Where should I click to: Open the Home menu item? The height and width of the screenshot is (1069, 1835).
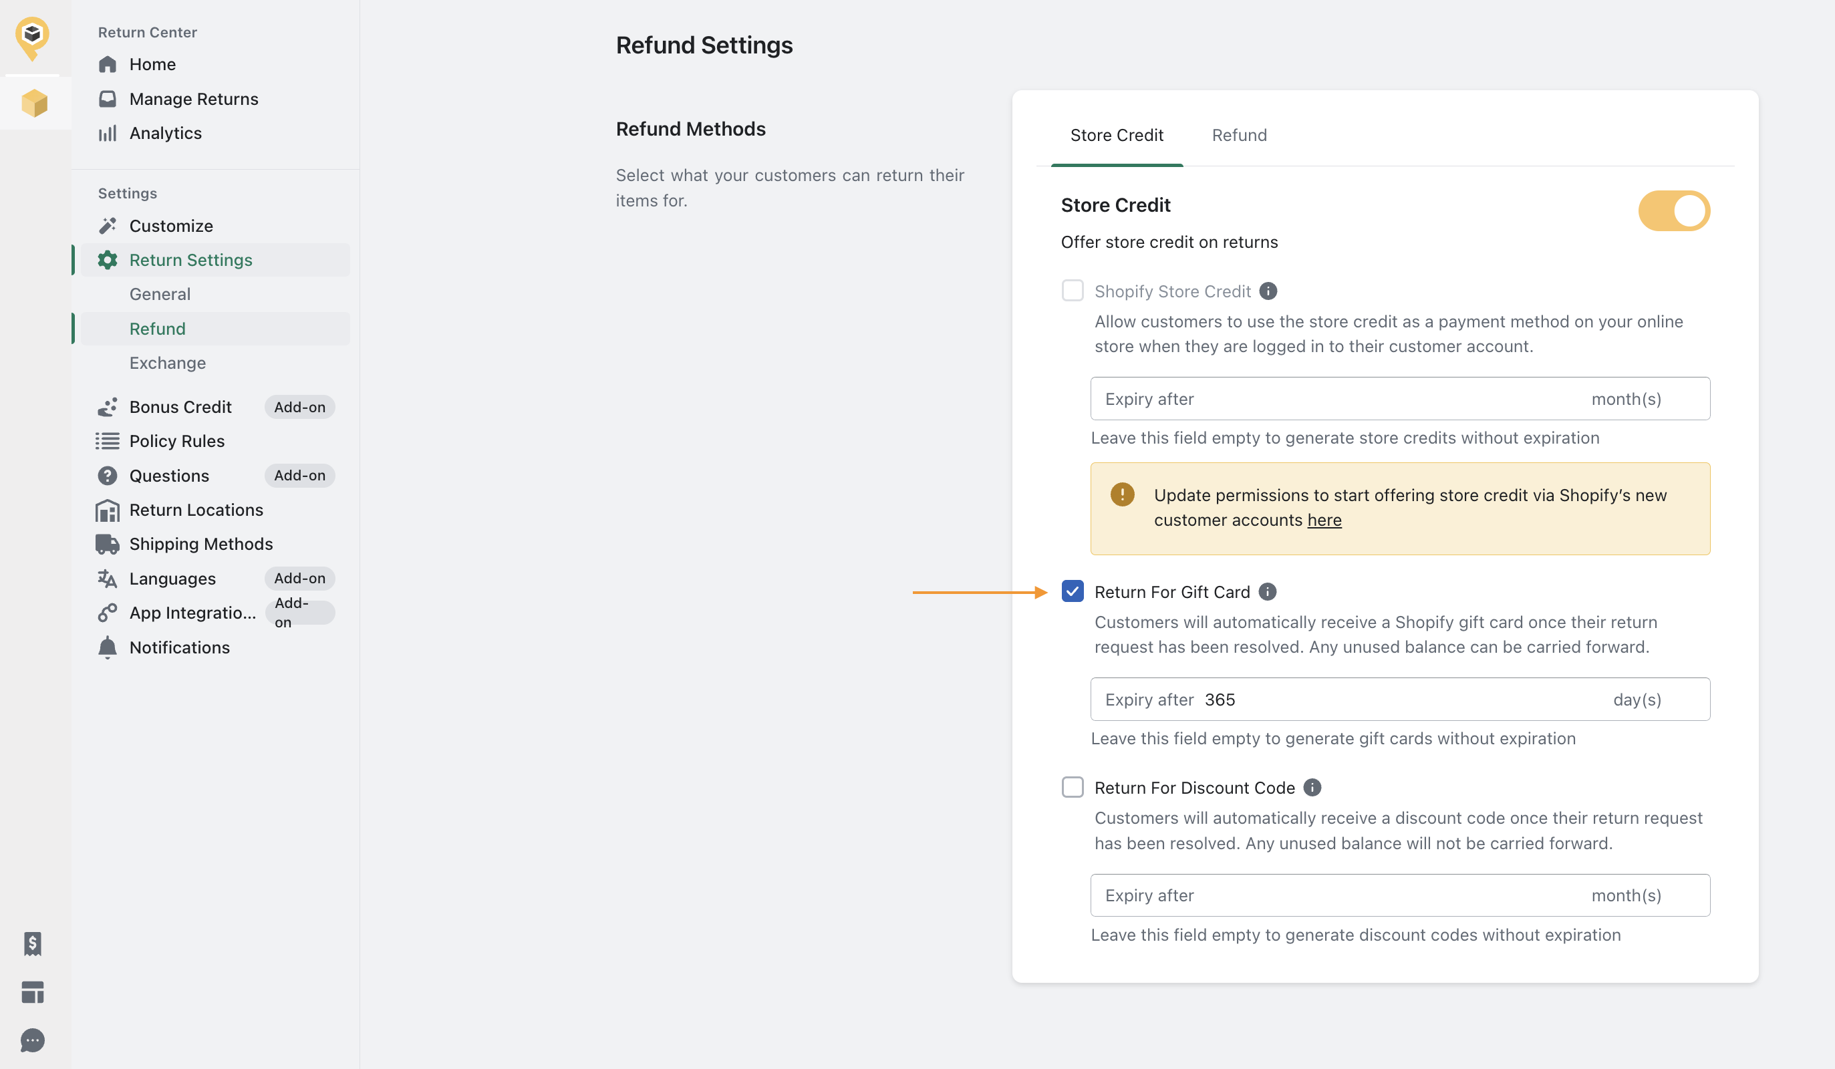(x=152, y=64)
